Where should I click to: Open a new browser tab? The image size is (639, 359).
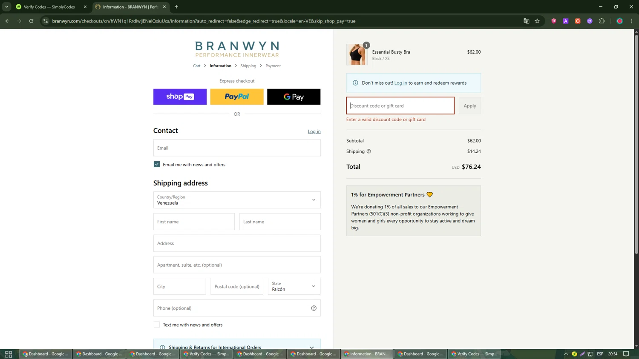(x=176, y=7)
